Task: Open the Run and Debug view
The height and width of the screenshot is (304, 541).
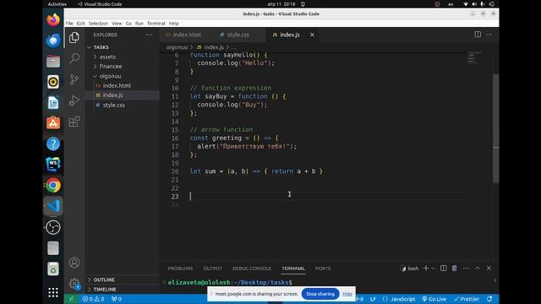Action: 74,100
